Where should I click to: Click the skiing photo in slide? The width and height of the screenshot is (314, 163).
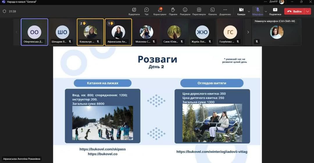(x=103, y=123)
